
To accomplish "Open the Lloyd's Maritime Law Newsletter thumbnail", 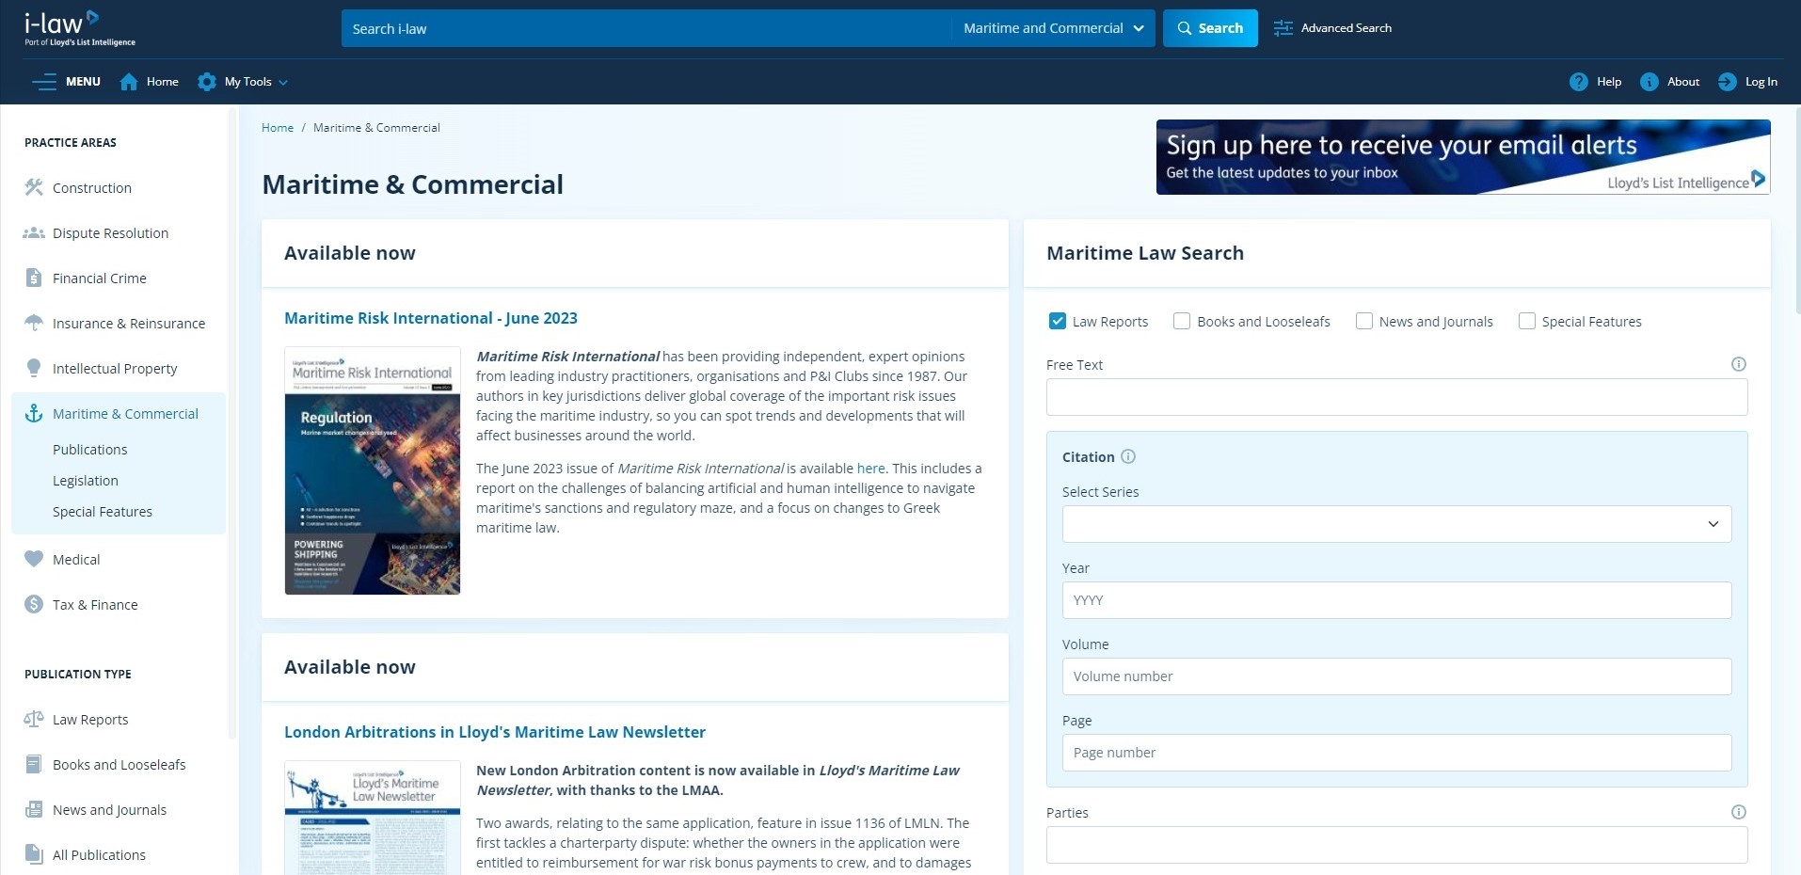I will point(373,819).
